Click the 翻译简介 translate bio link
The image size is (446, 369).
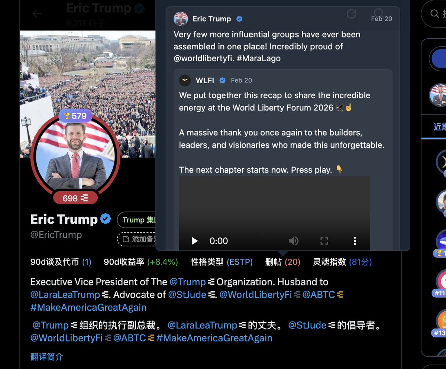click(x=47, y=357)
